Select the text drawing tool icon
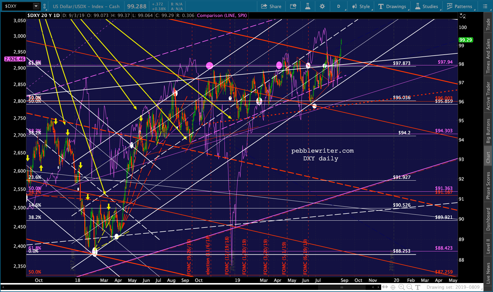The height and width of the screenshot is (292, 493). (x=418, y=287)
